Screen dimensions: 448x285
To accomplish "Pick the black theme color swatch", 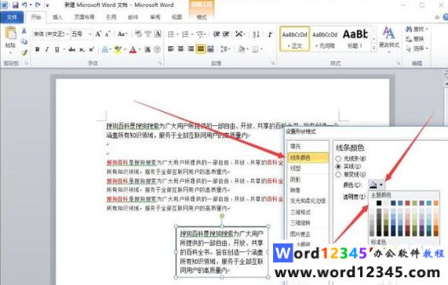I will pyautogui.click(x=379, y=204).
